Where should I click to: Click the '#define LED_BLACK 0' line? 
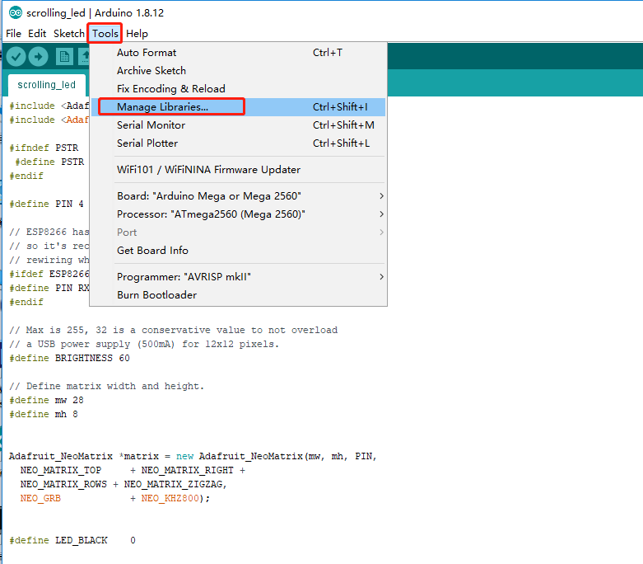point(72,540)
